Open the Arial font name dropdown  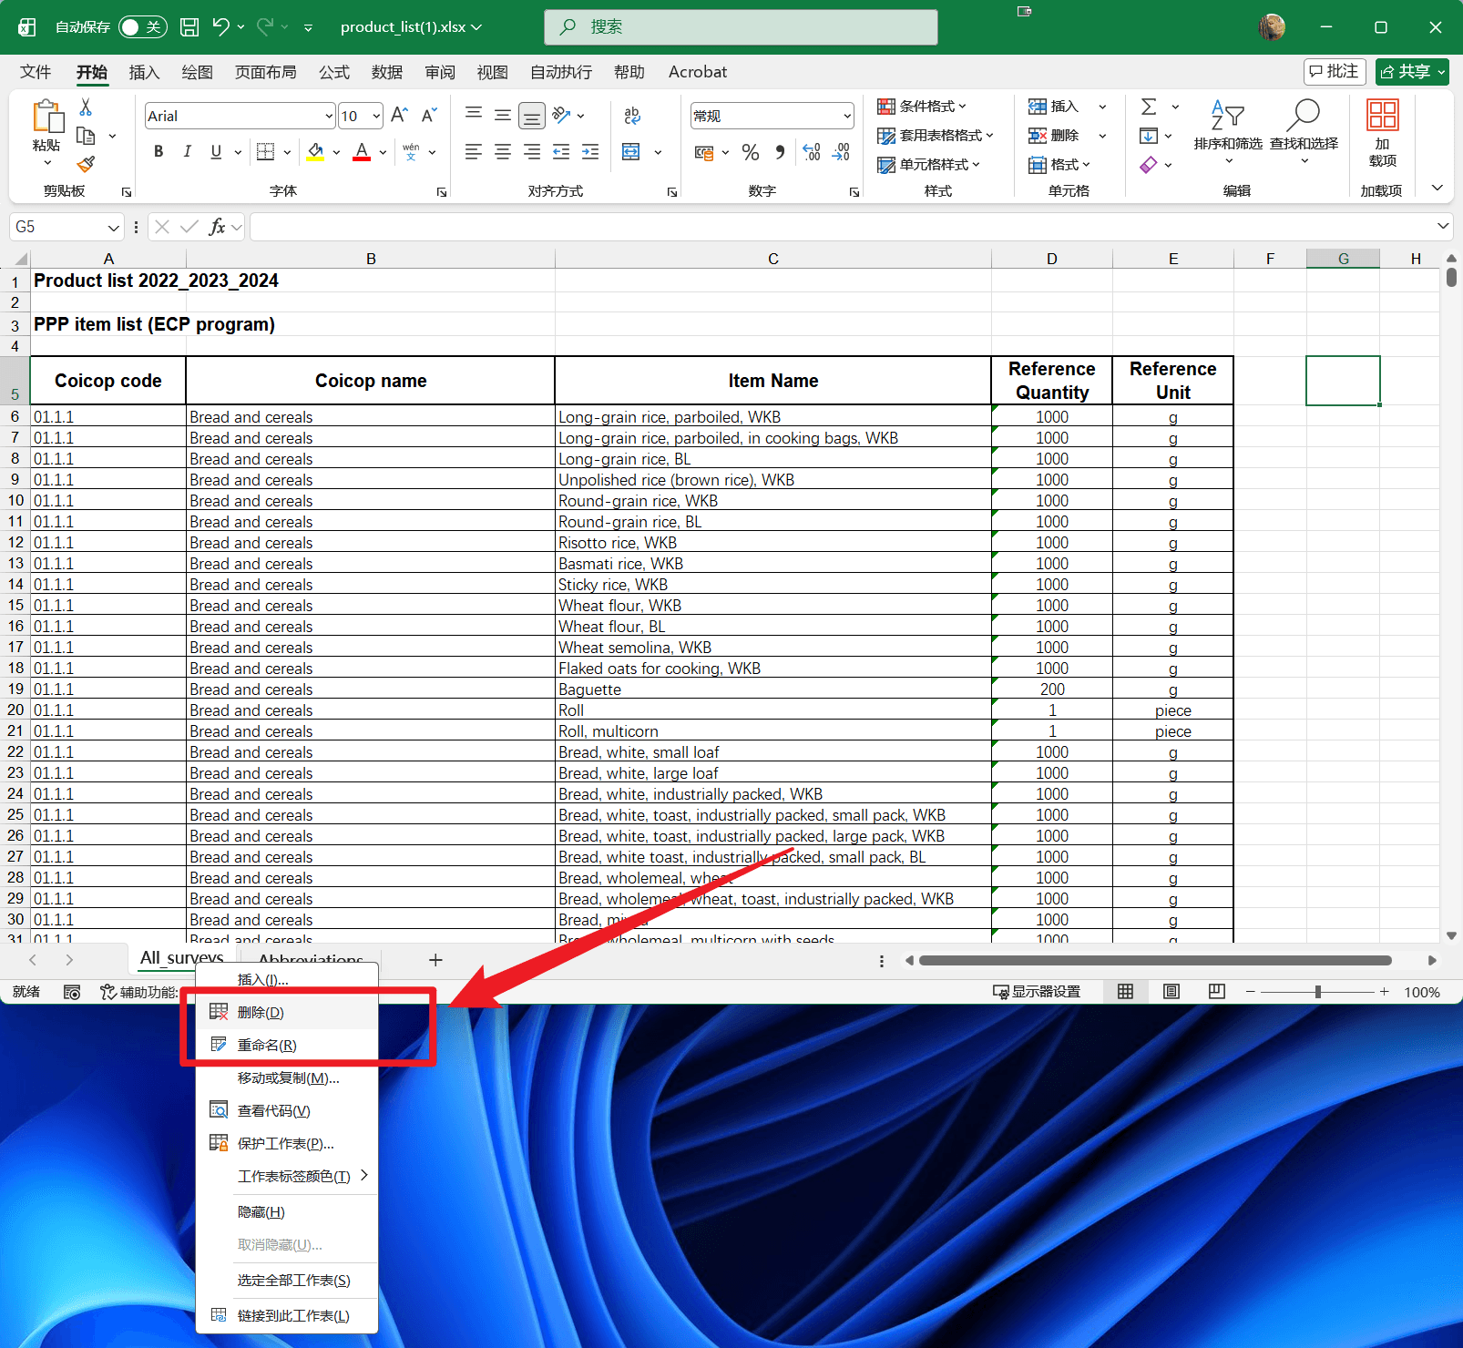[329, 117]
